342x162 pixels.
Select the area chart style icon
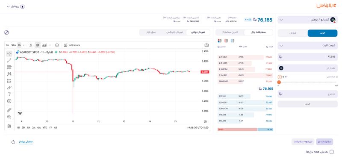click(44, 45)
